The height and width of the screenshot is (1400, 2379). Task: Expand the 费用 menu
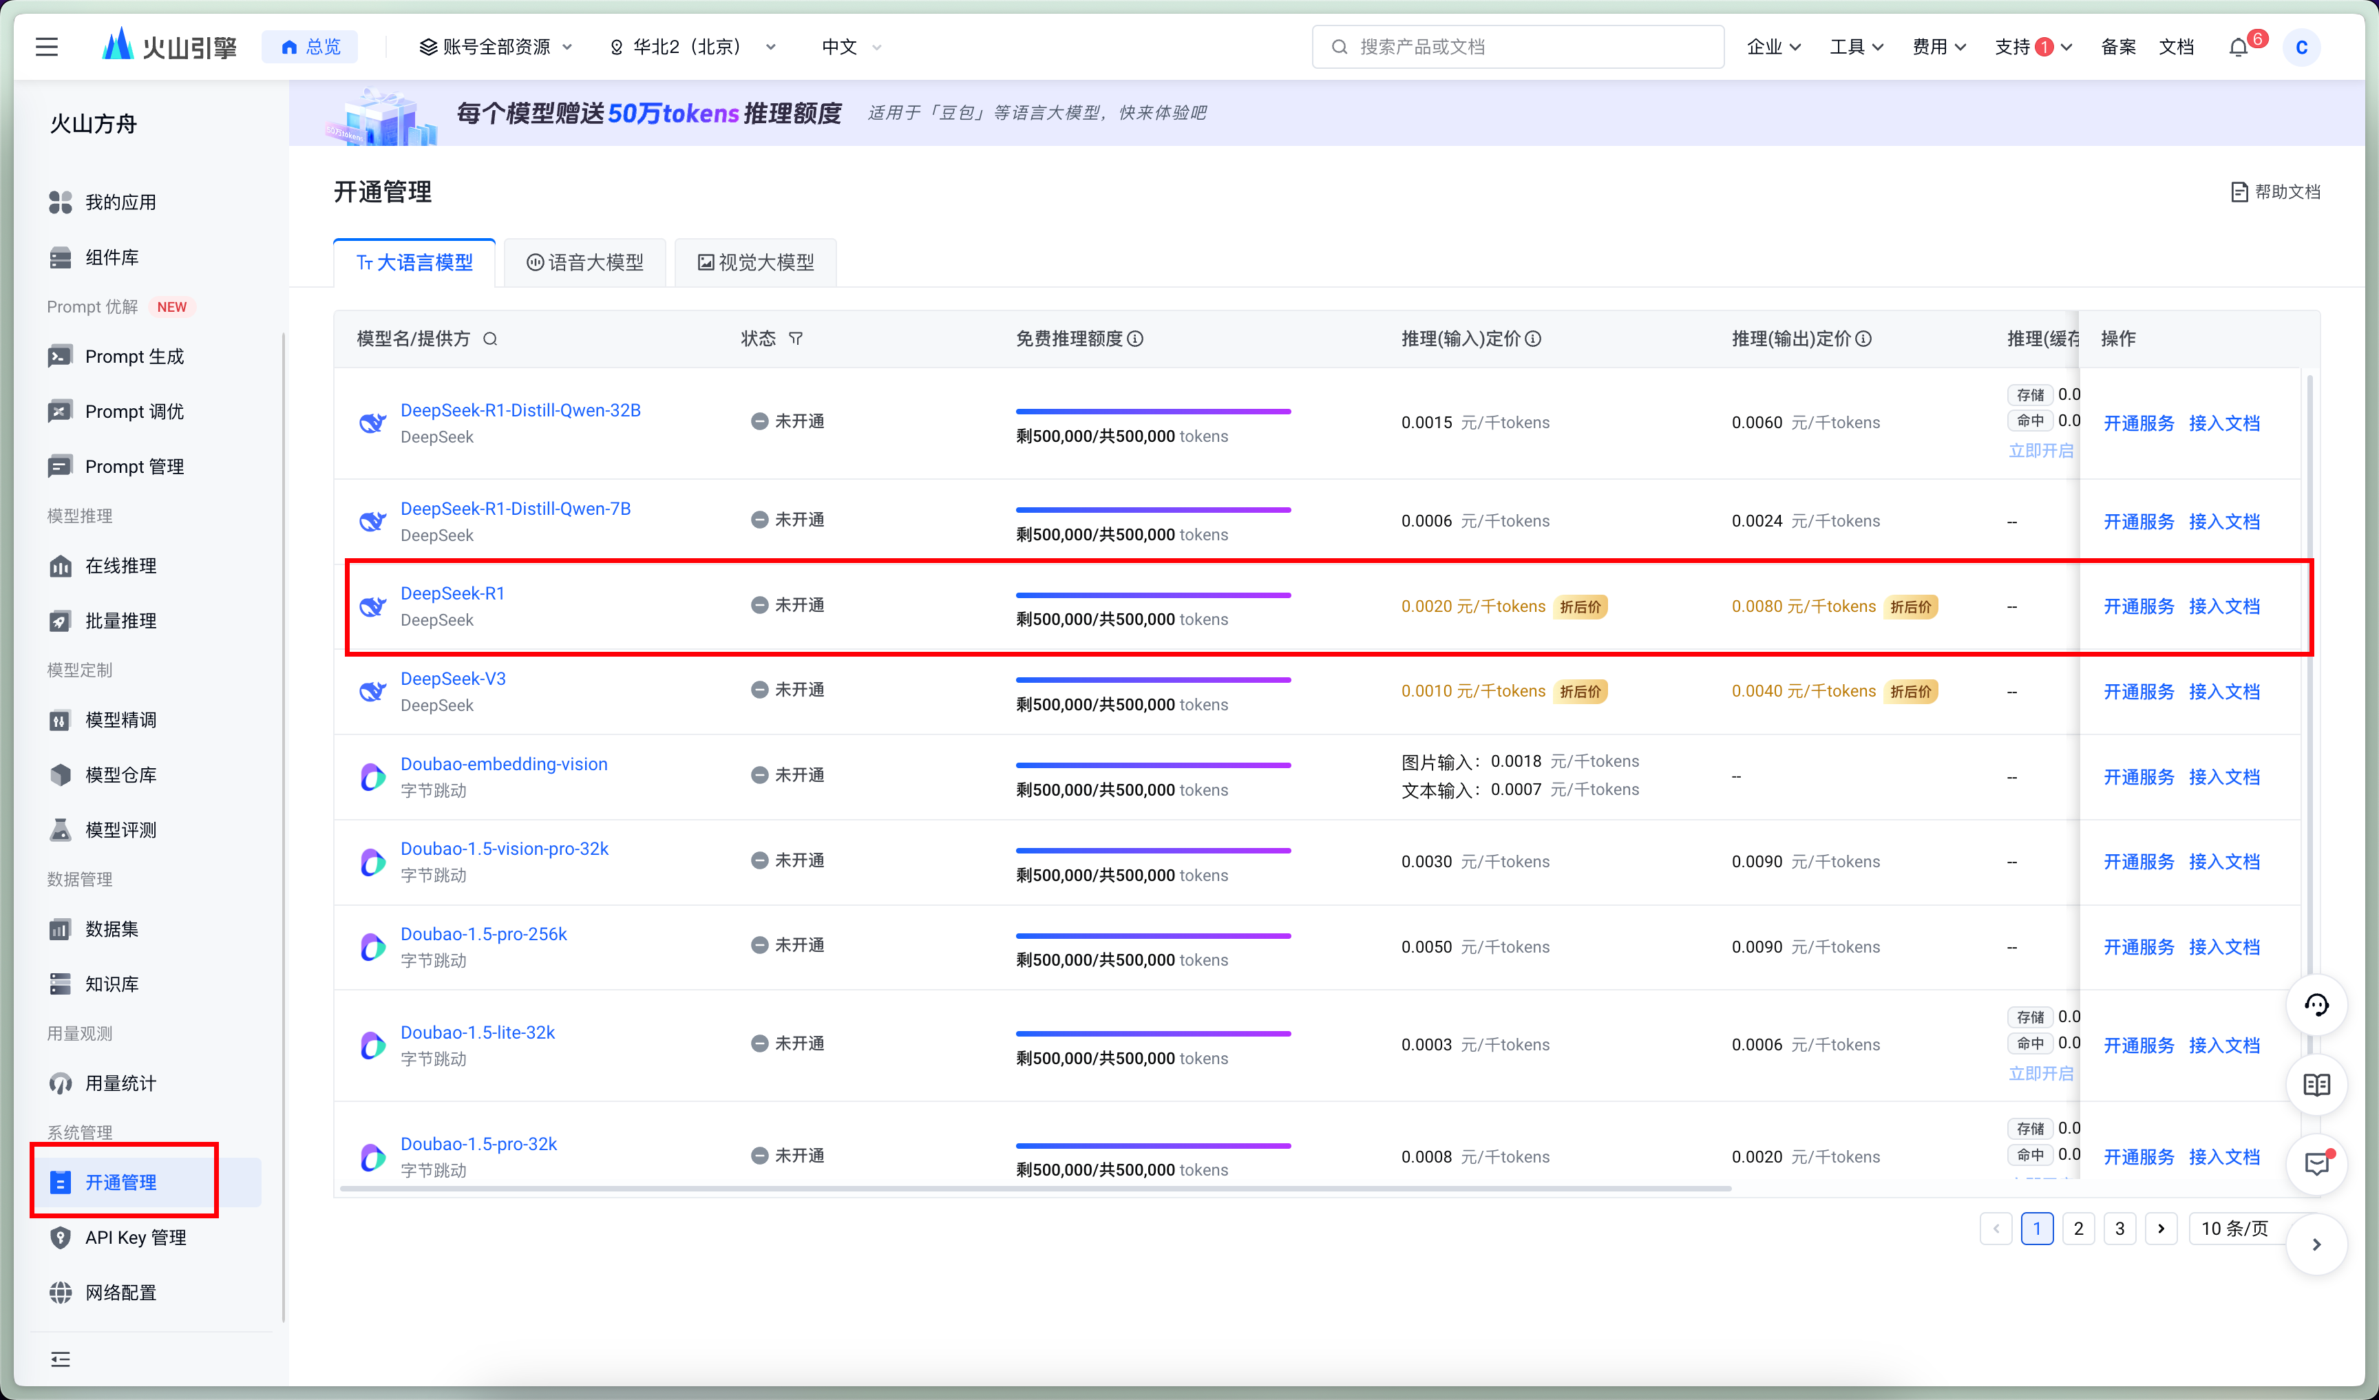pyautogui.click(x=1938, y=46)
